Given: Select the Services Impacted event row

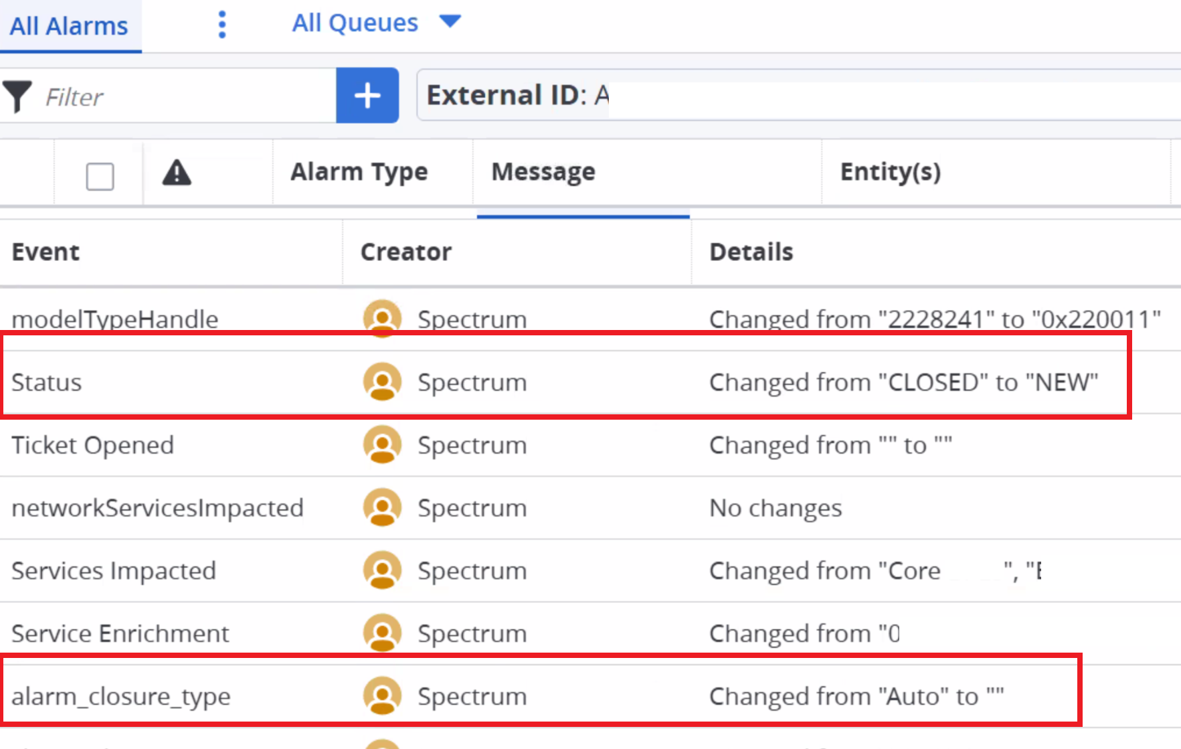Looking at the screenshot, I should pyautogui.click(x=114, y=570).
